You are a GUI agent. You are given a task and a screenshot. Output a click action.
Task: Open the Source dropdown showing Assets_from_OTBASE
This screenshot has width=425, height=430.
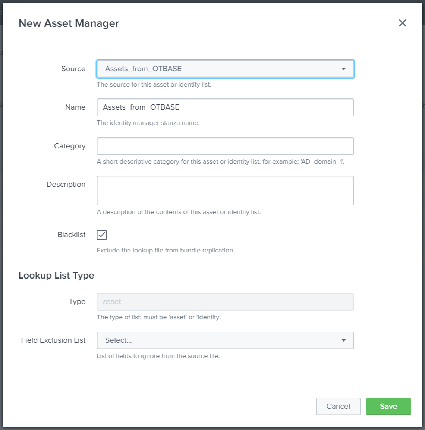coord(225,69)
